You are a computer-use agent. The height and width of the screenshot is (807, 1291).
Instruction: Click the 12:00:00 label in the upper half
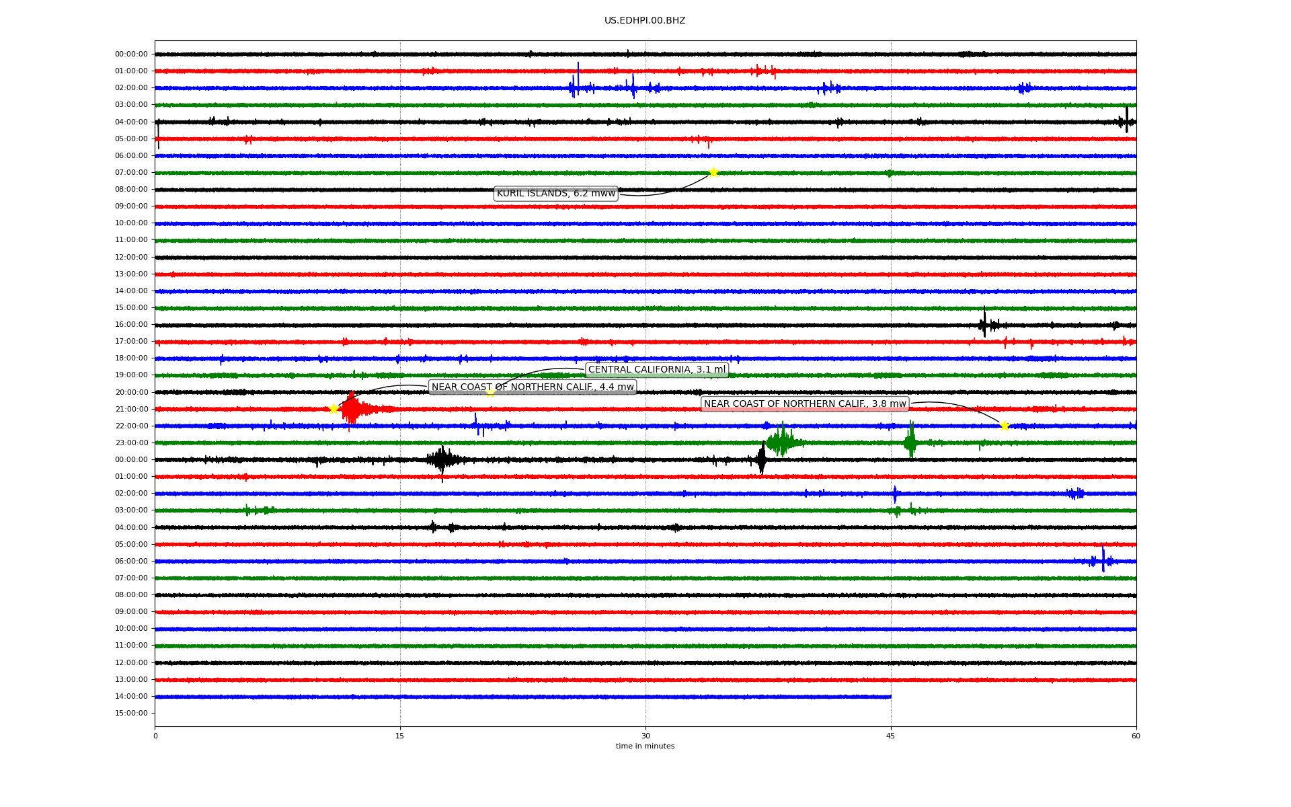131,257
